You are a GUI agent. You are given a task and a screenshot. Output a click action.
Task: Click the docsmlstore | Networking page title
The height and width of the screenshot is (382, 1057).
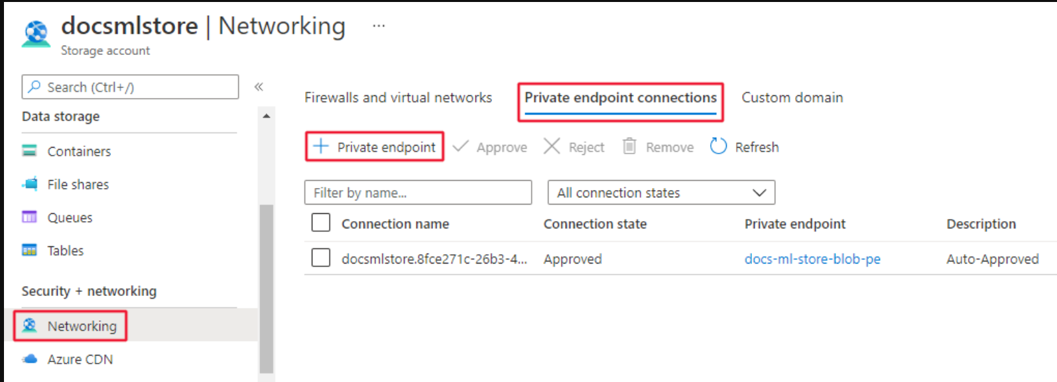pyautogui.click(x=203, y=26)
